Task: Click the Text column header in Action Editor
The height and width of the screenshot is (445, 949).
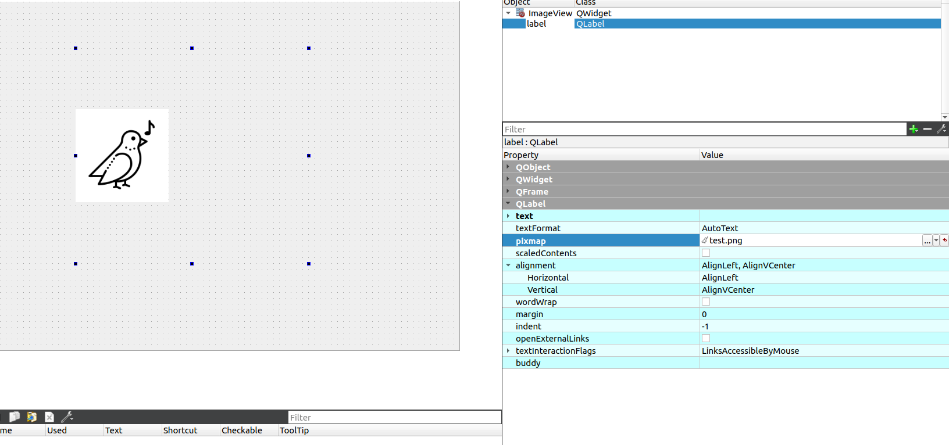Action: 133,430
